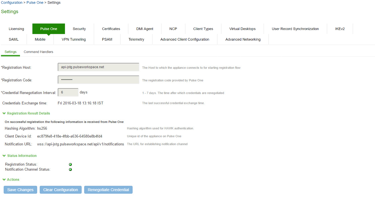Select the Command Handlers sub-tab
The width and height of the screenshot is (375, 199).
click(38, 52)
